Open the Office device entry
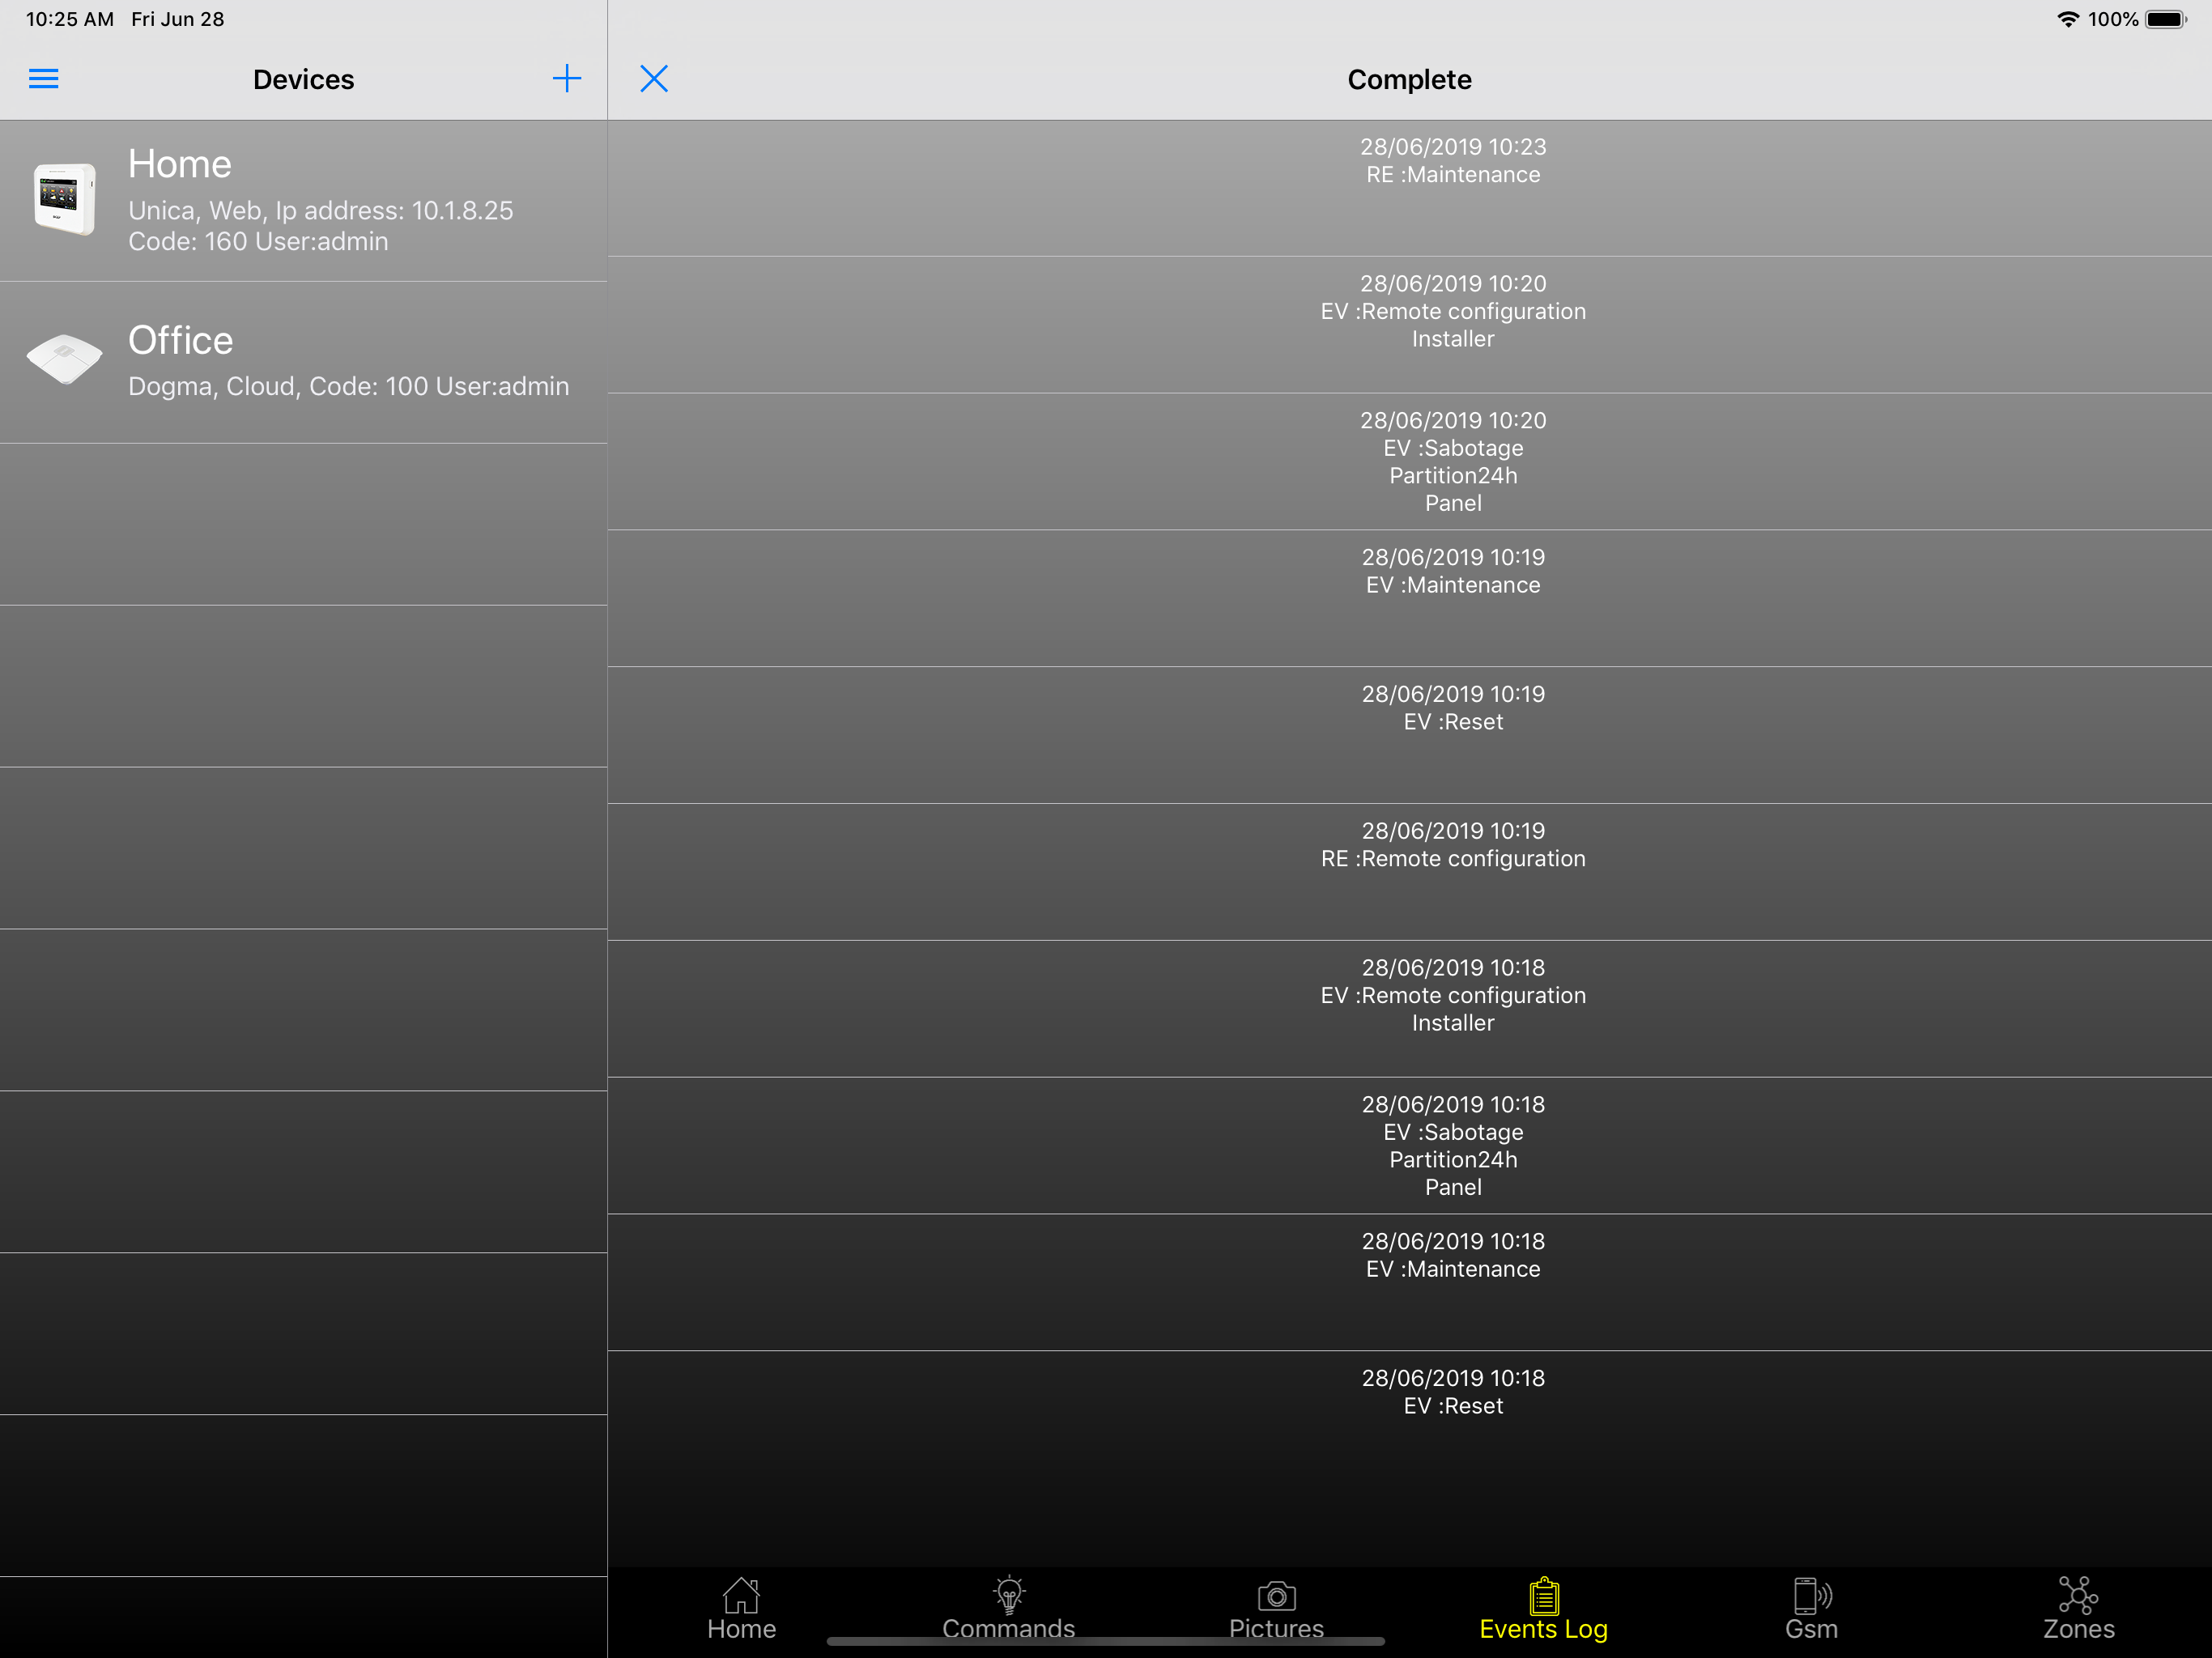 point(304,363)
